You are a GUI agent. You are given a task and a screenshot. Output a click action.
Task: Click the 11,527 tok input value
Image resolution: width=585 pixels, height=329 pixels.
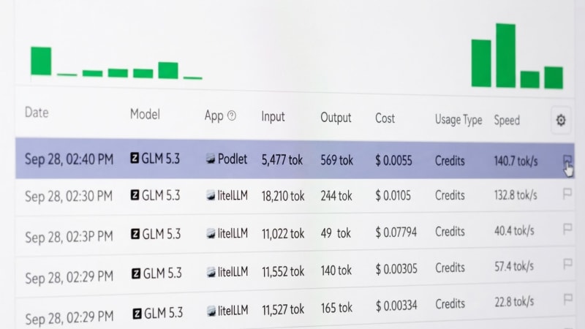(x=283, y=309)
